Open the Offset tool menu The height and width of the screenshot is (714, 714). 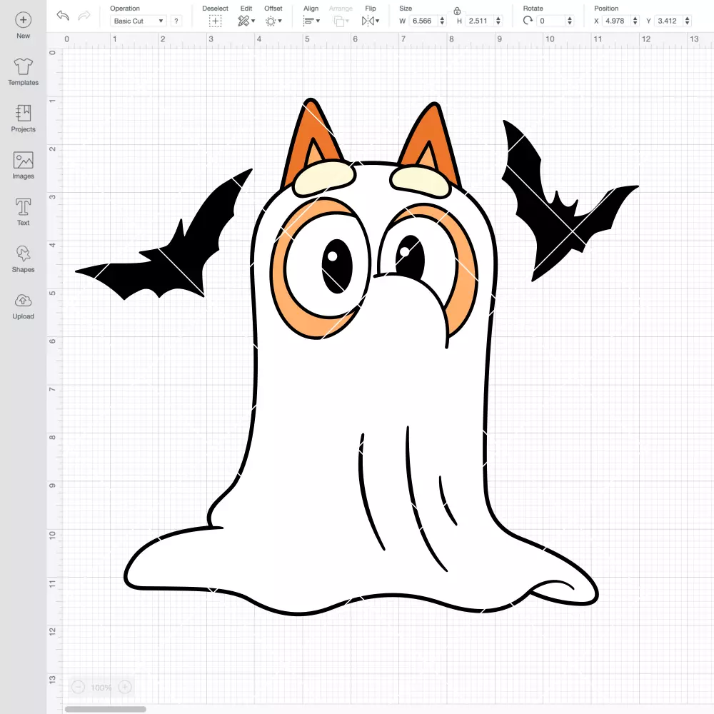(x=273, y=21)
